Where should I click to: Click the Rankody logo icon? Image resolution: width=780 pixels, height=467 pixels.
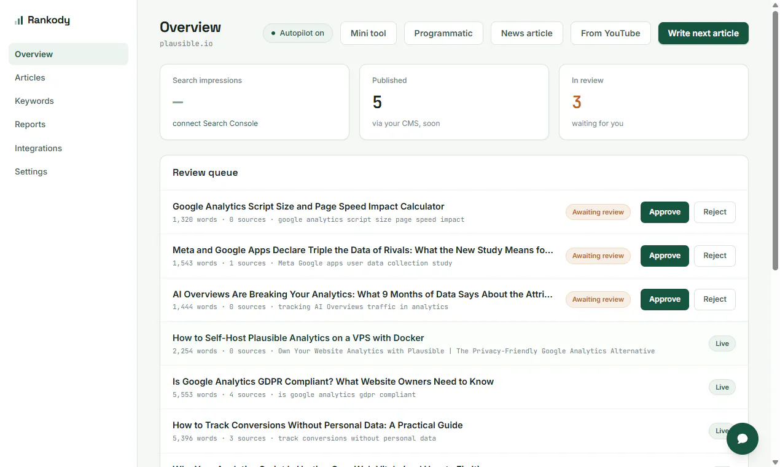pyautogui.click(x=19, y=20)
